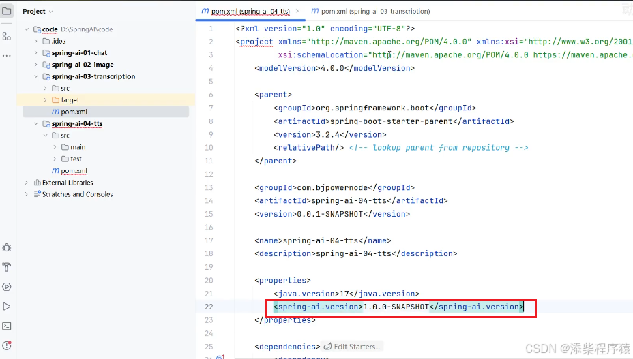Switch to pom.xml (spring-ai-03-transcription) tab
633x359 pixels.
click(370, 12)
